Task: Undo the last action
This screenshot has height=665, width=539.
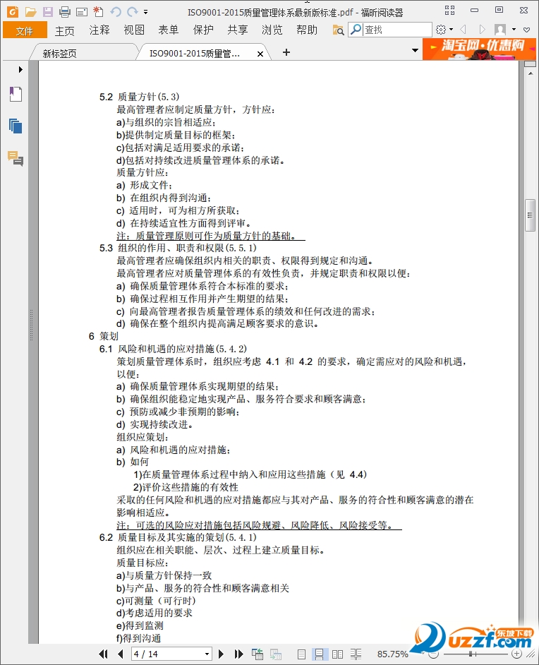Action: click(x=115, y=12)
